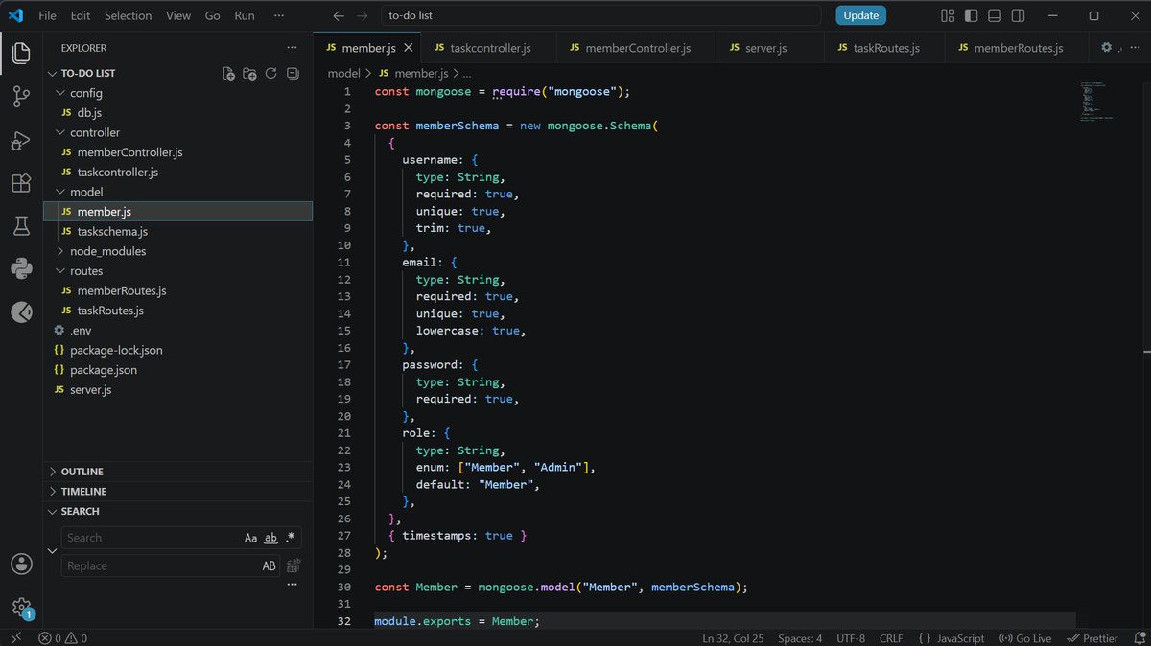The width and height of the screenshot is (1151, 646).
Task: Click Spaces: 4 indentation setting
Action: [x=800, y=638]
